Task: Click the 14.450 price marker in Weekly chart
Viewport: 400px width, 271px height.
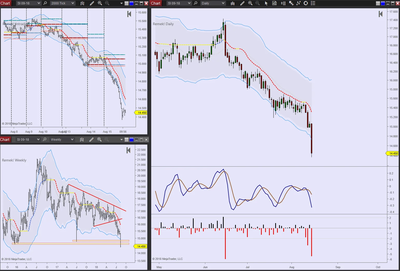Action: 141,246
